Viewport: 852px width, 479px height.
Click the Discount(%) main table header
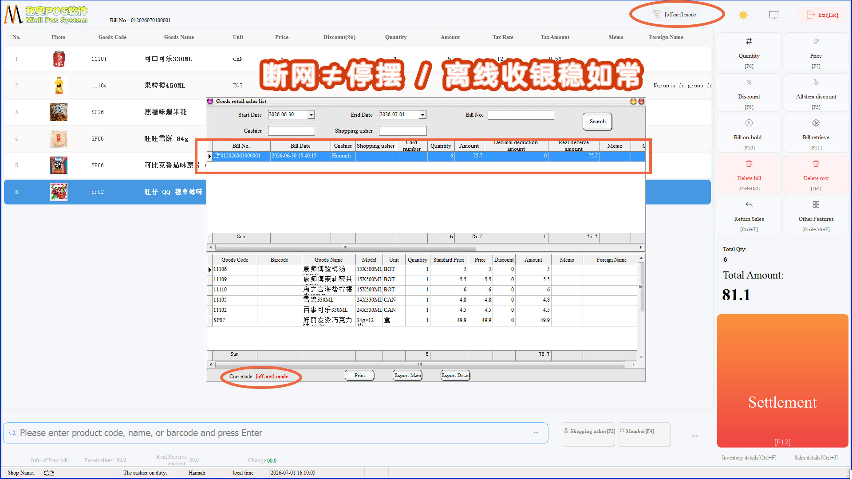pyautogui.click(x=339, y=37)
